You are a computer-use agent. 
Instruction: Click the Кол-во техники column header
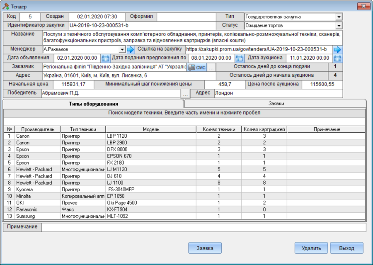219,129
